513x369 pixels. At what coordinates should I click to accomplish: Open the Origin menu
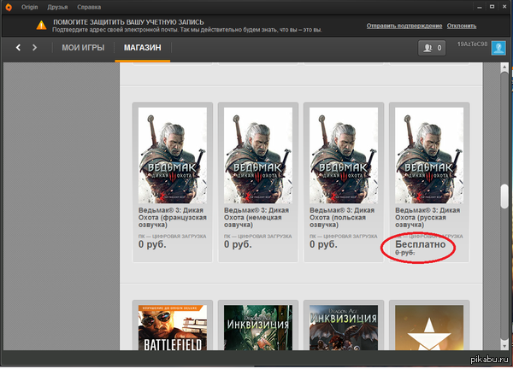click(29, 7)
